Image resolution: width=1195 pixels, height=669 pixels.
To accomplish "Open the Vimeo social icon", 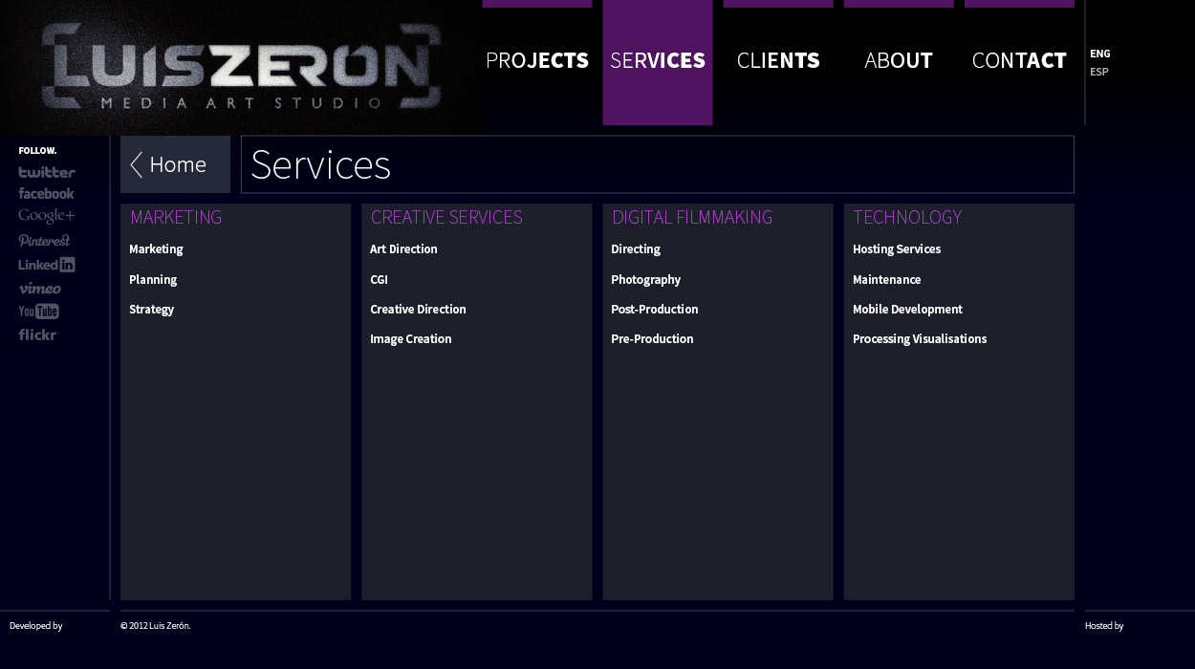I will (x=39, y=288).
